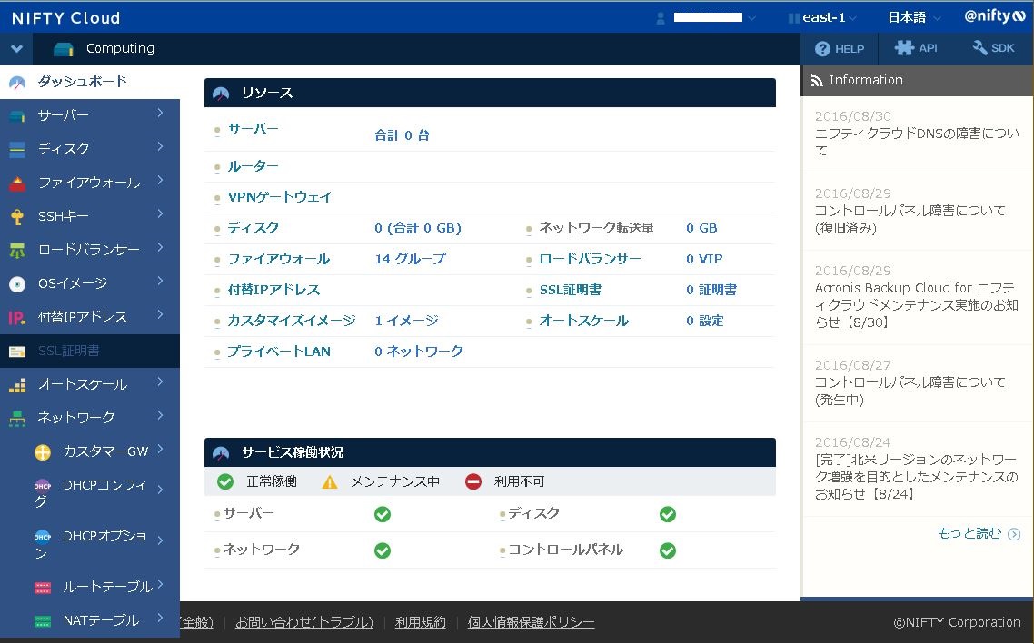Open the Acronis Backup Cloud maintenance notice
Screen dimensions: 1034x644
[x=916, y=305]
